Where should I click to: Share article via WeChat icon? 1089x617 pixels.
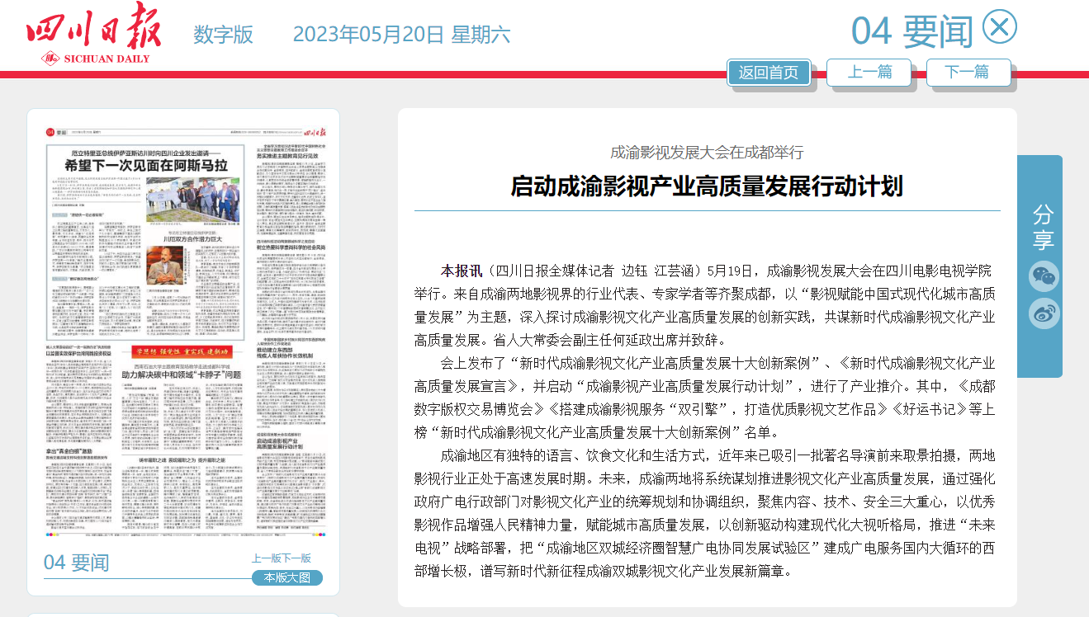point(1044,276)
